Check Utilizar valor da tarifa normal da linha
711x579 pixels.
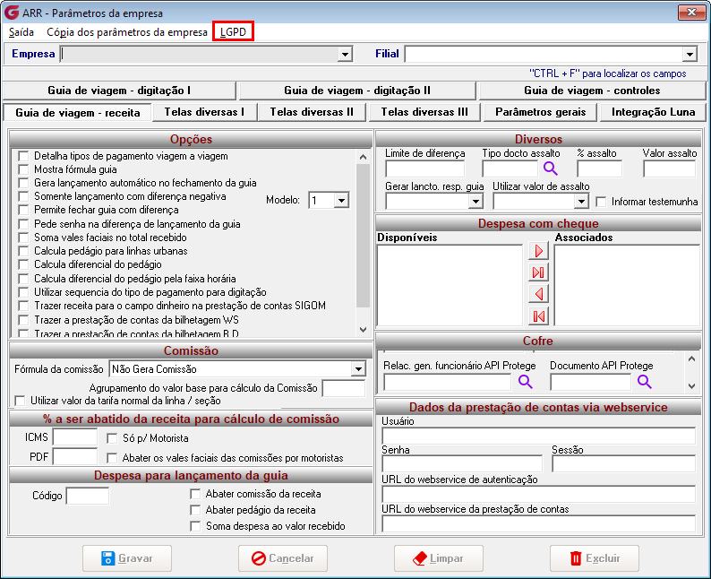click(20, 401)
